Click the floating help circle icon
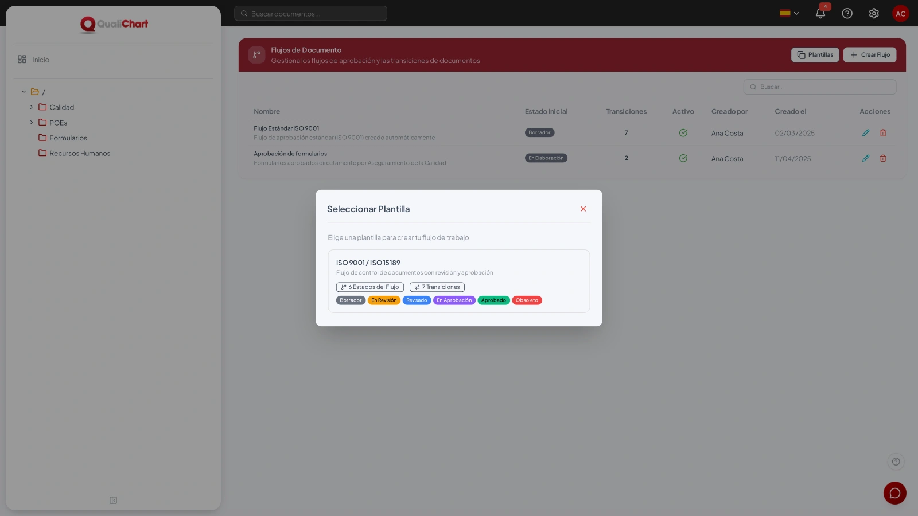This screenshot has width=918, height=516. (x=896, y=462)
